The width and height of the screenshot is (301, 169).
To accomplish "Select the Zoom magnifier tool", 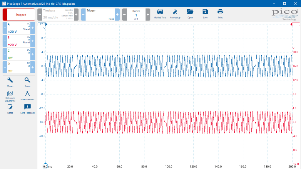I will tap(27, 81).
